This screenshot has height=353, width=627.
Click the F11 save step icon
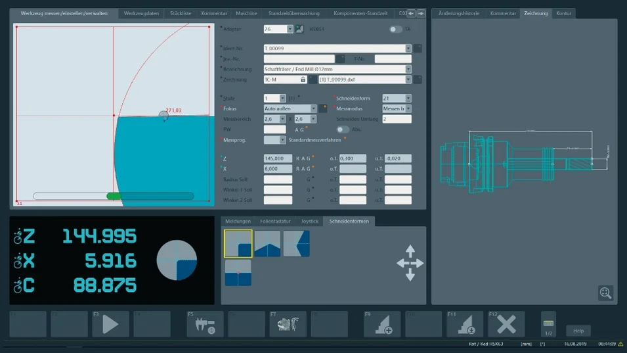(465, 324)
